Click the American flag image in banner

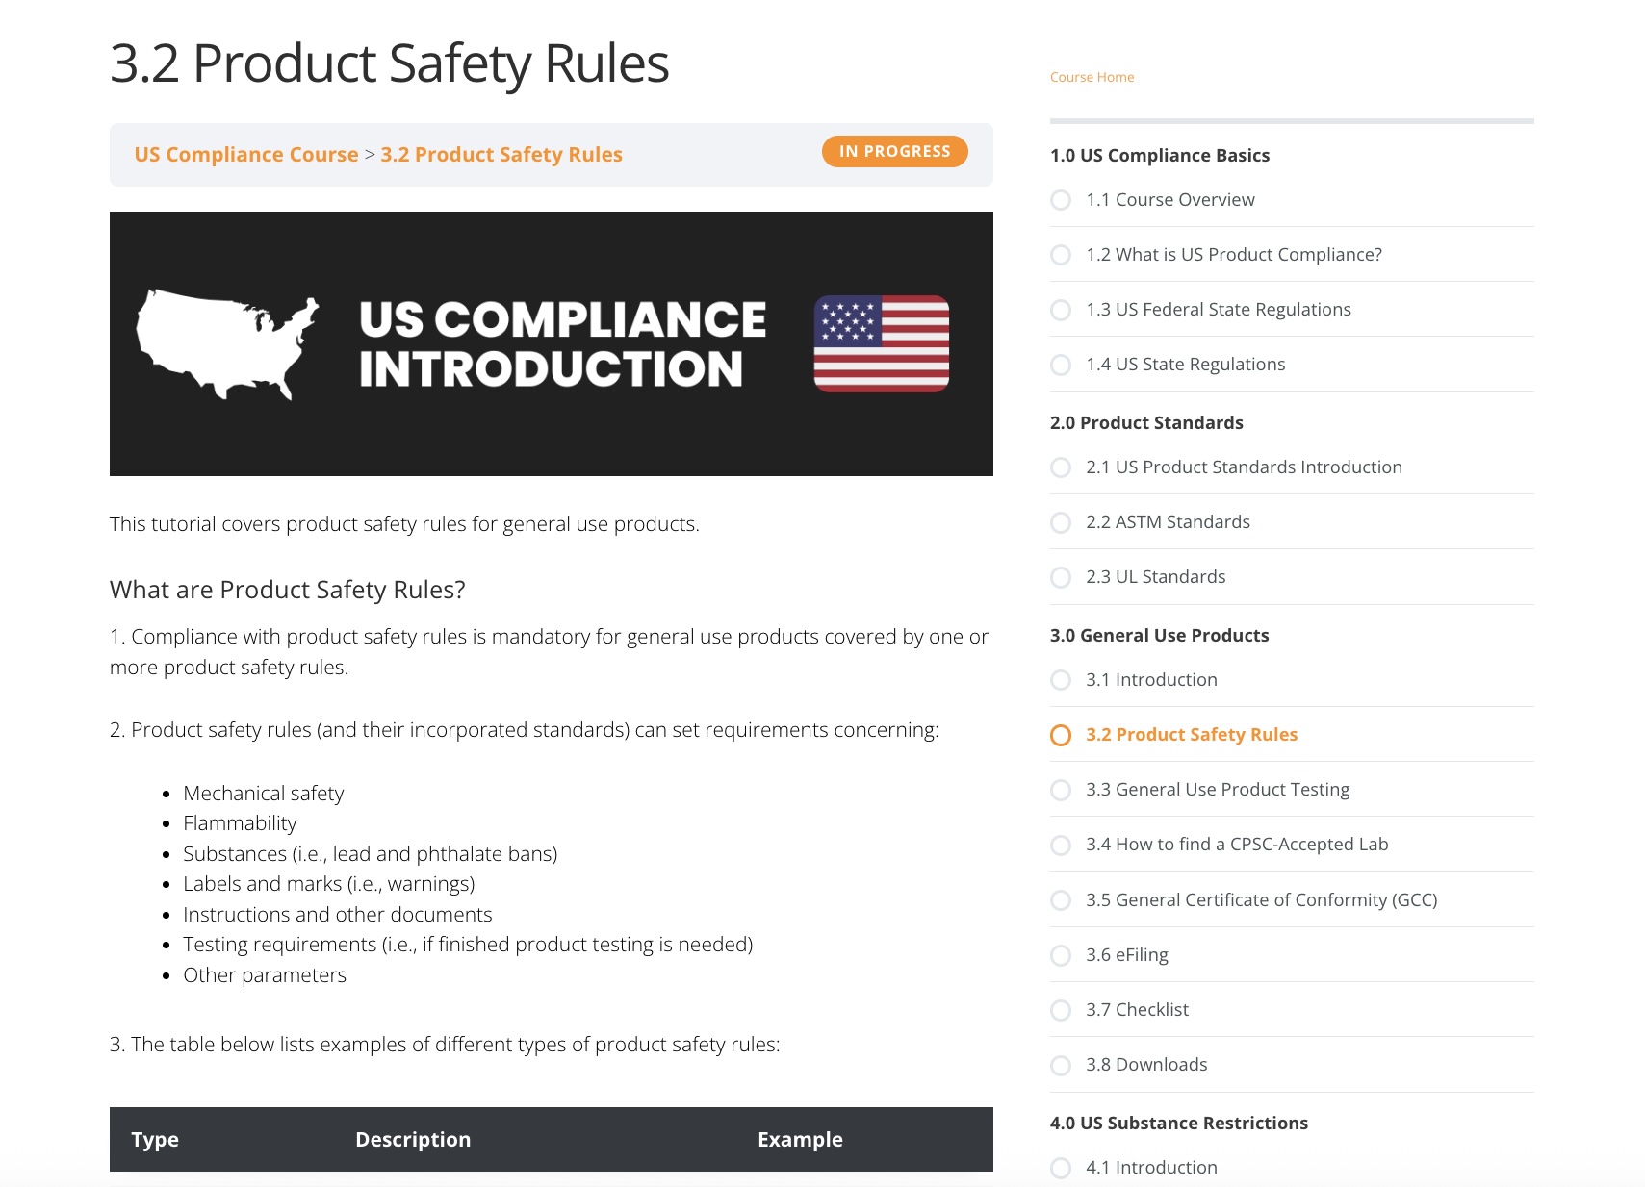click(881, 343)
